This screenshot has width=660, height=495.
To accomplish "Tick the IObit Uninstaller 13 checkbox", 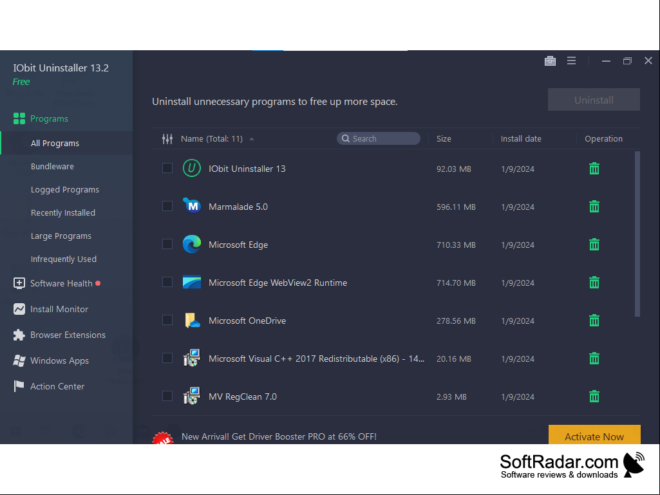I will click(x=167, y=168).
